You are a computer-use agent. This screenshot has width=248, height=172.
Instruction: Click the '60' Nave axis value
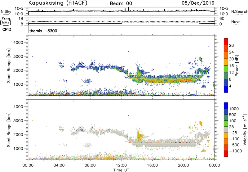(222, 19)
